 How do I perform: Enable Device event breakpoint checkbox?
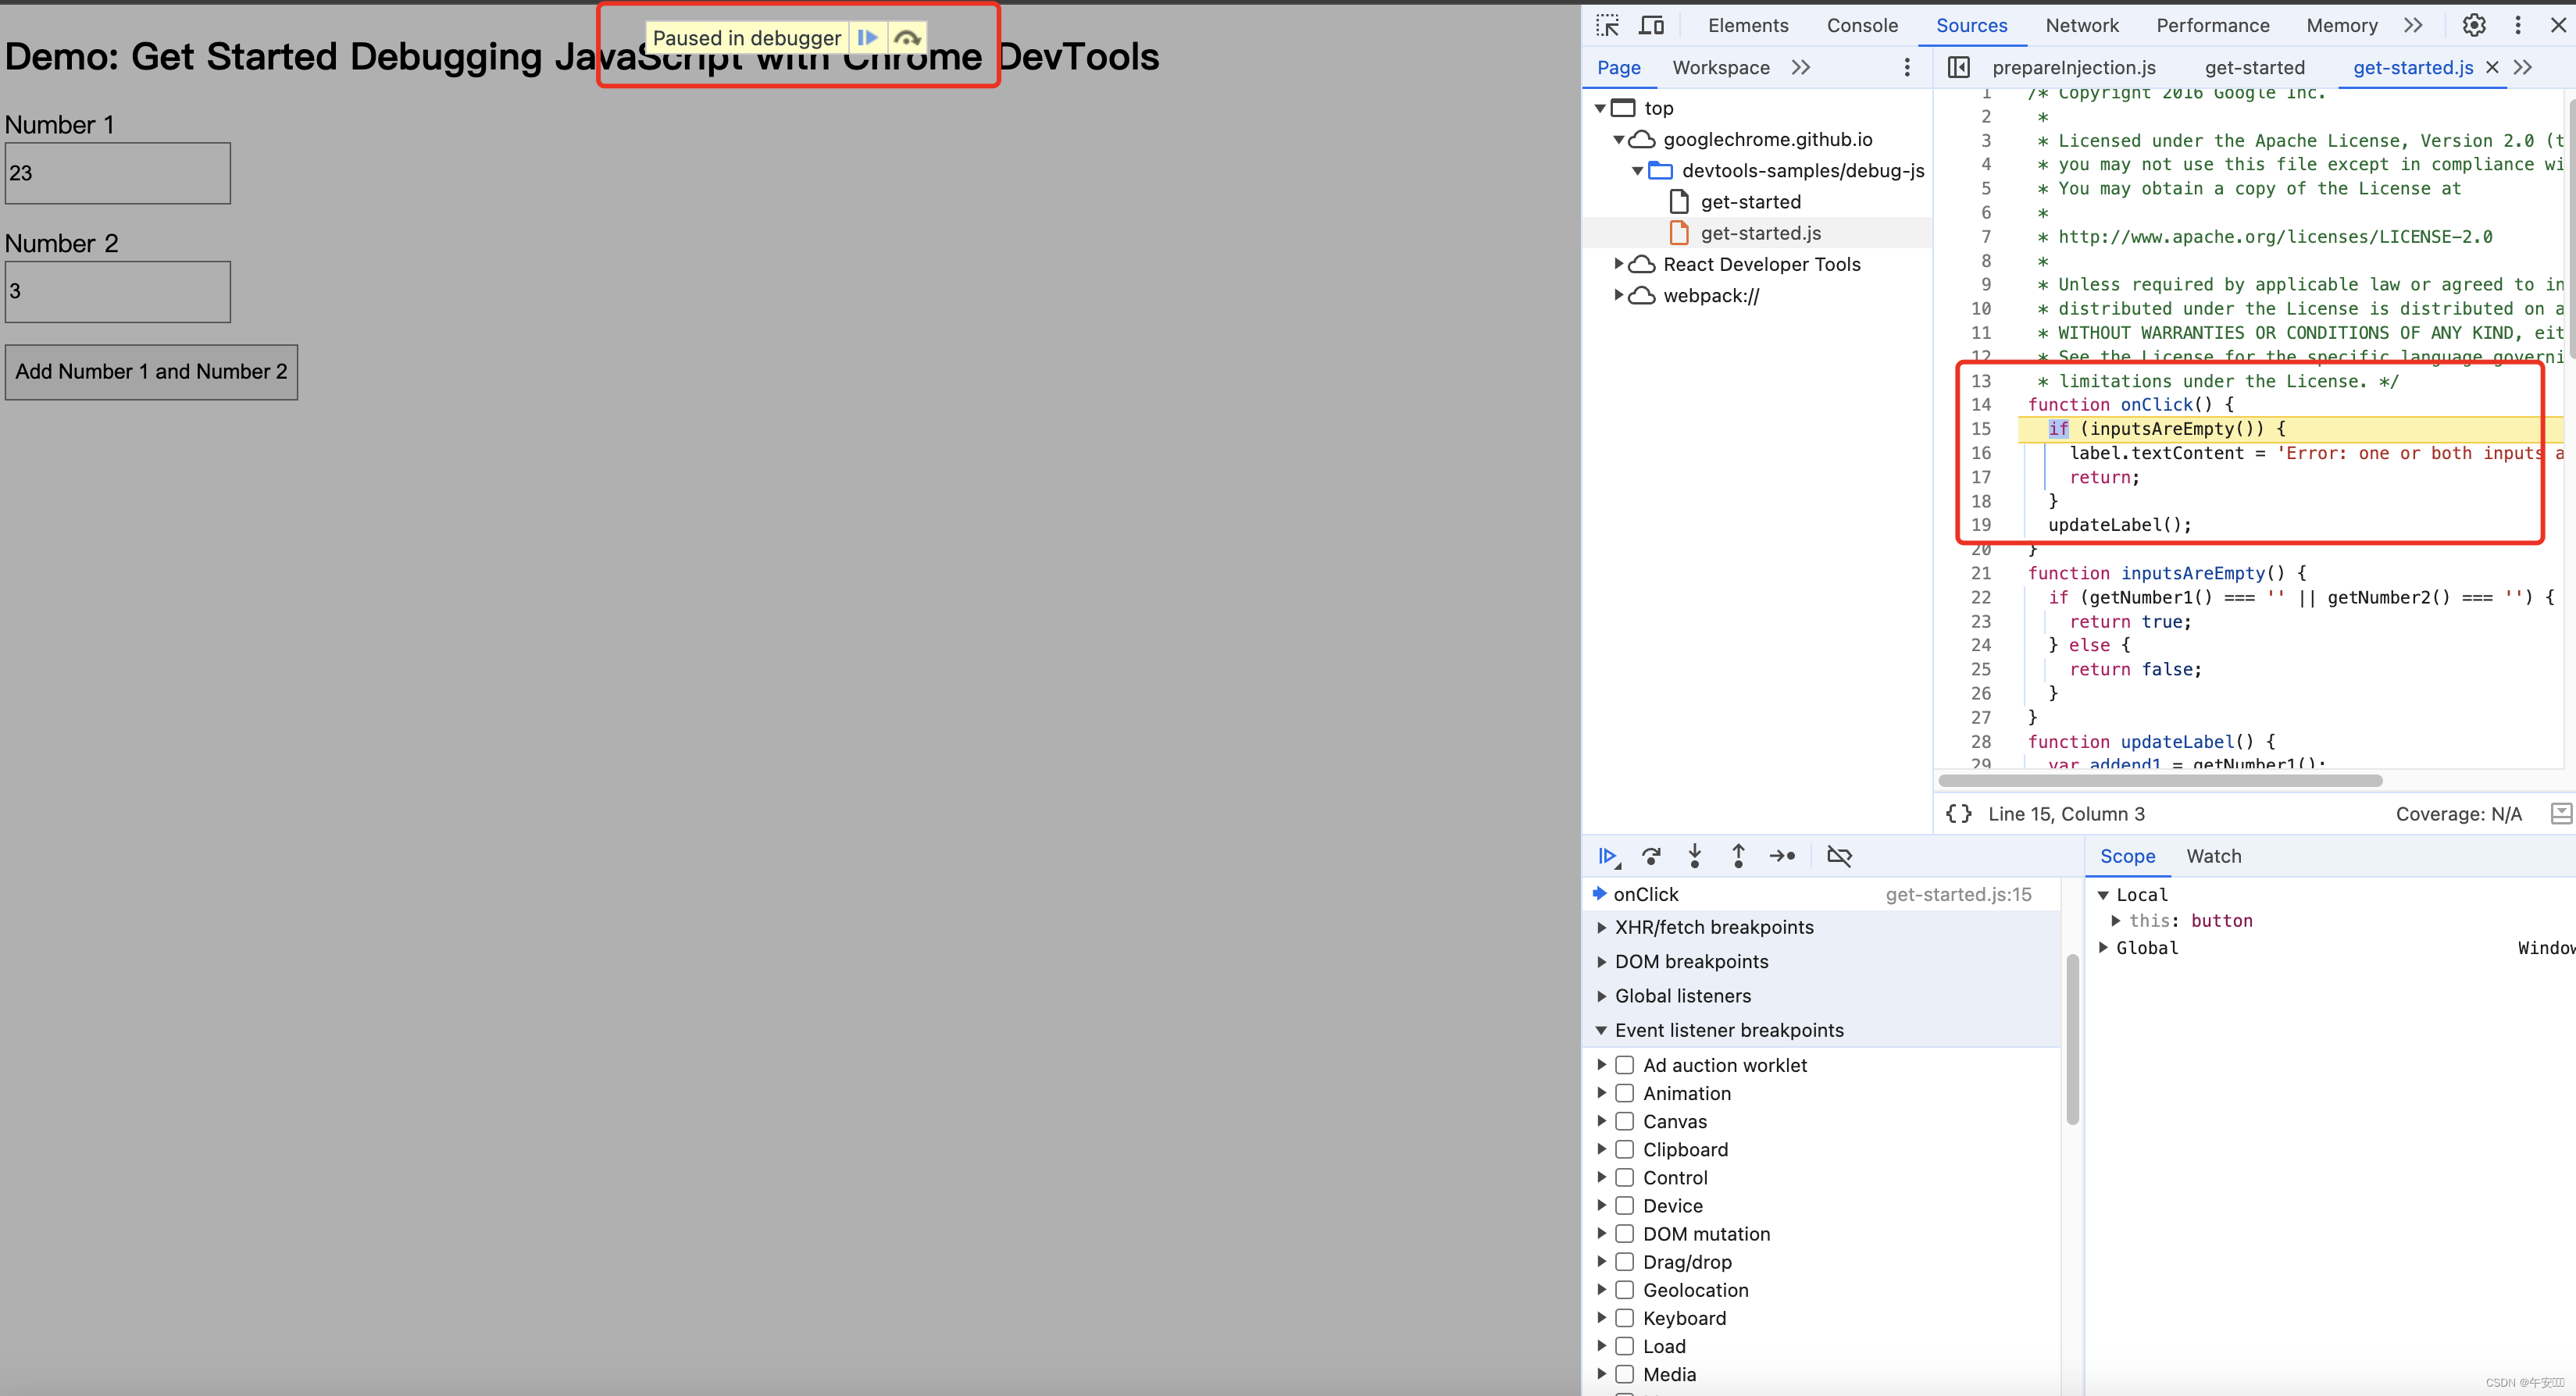click(x=1625, y=1206)
